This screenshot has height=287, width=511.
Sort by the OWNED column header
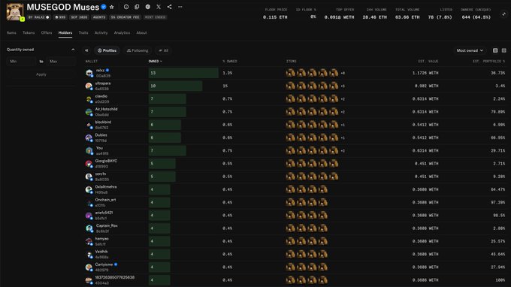[x=155, y=62]
